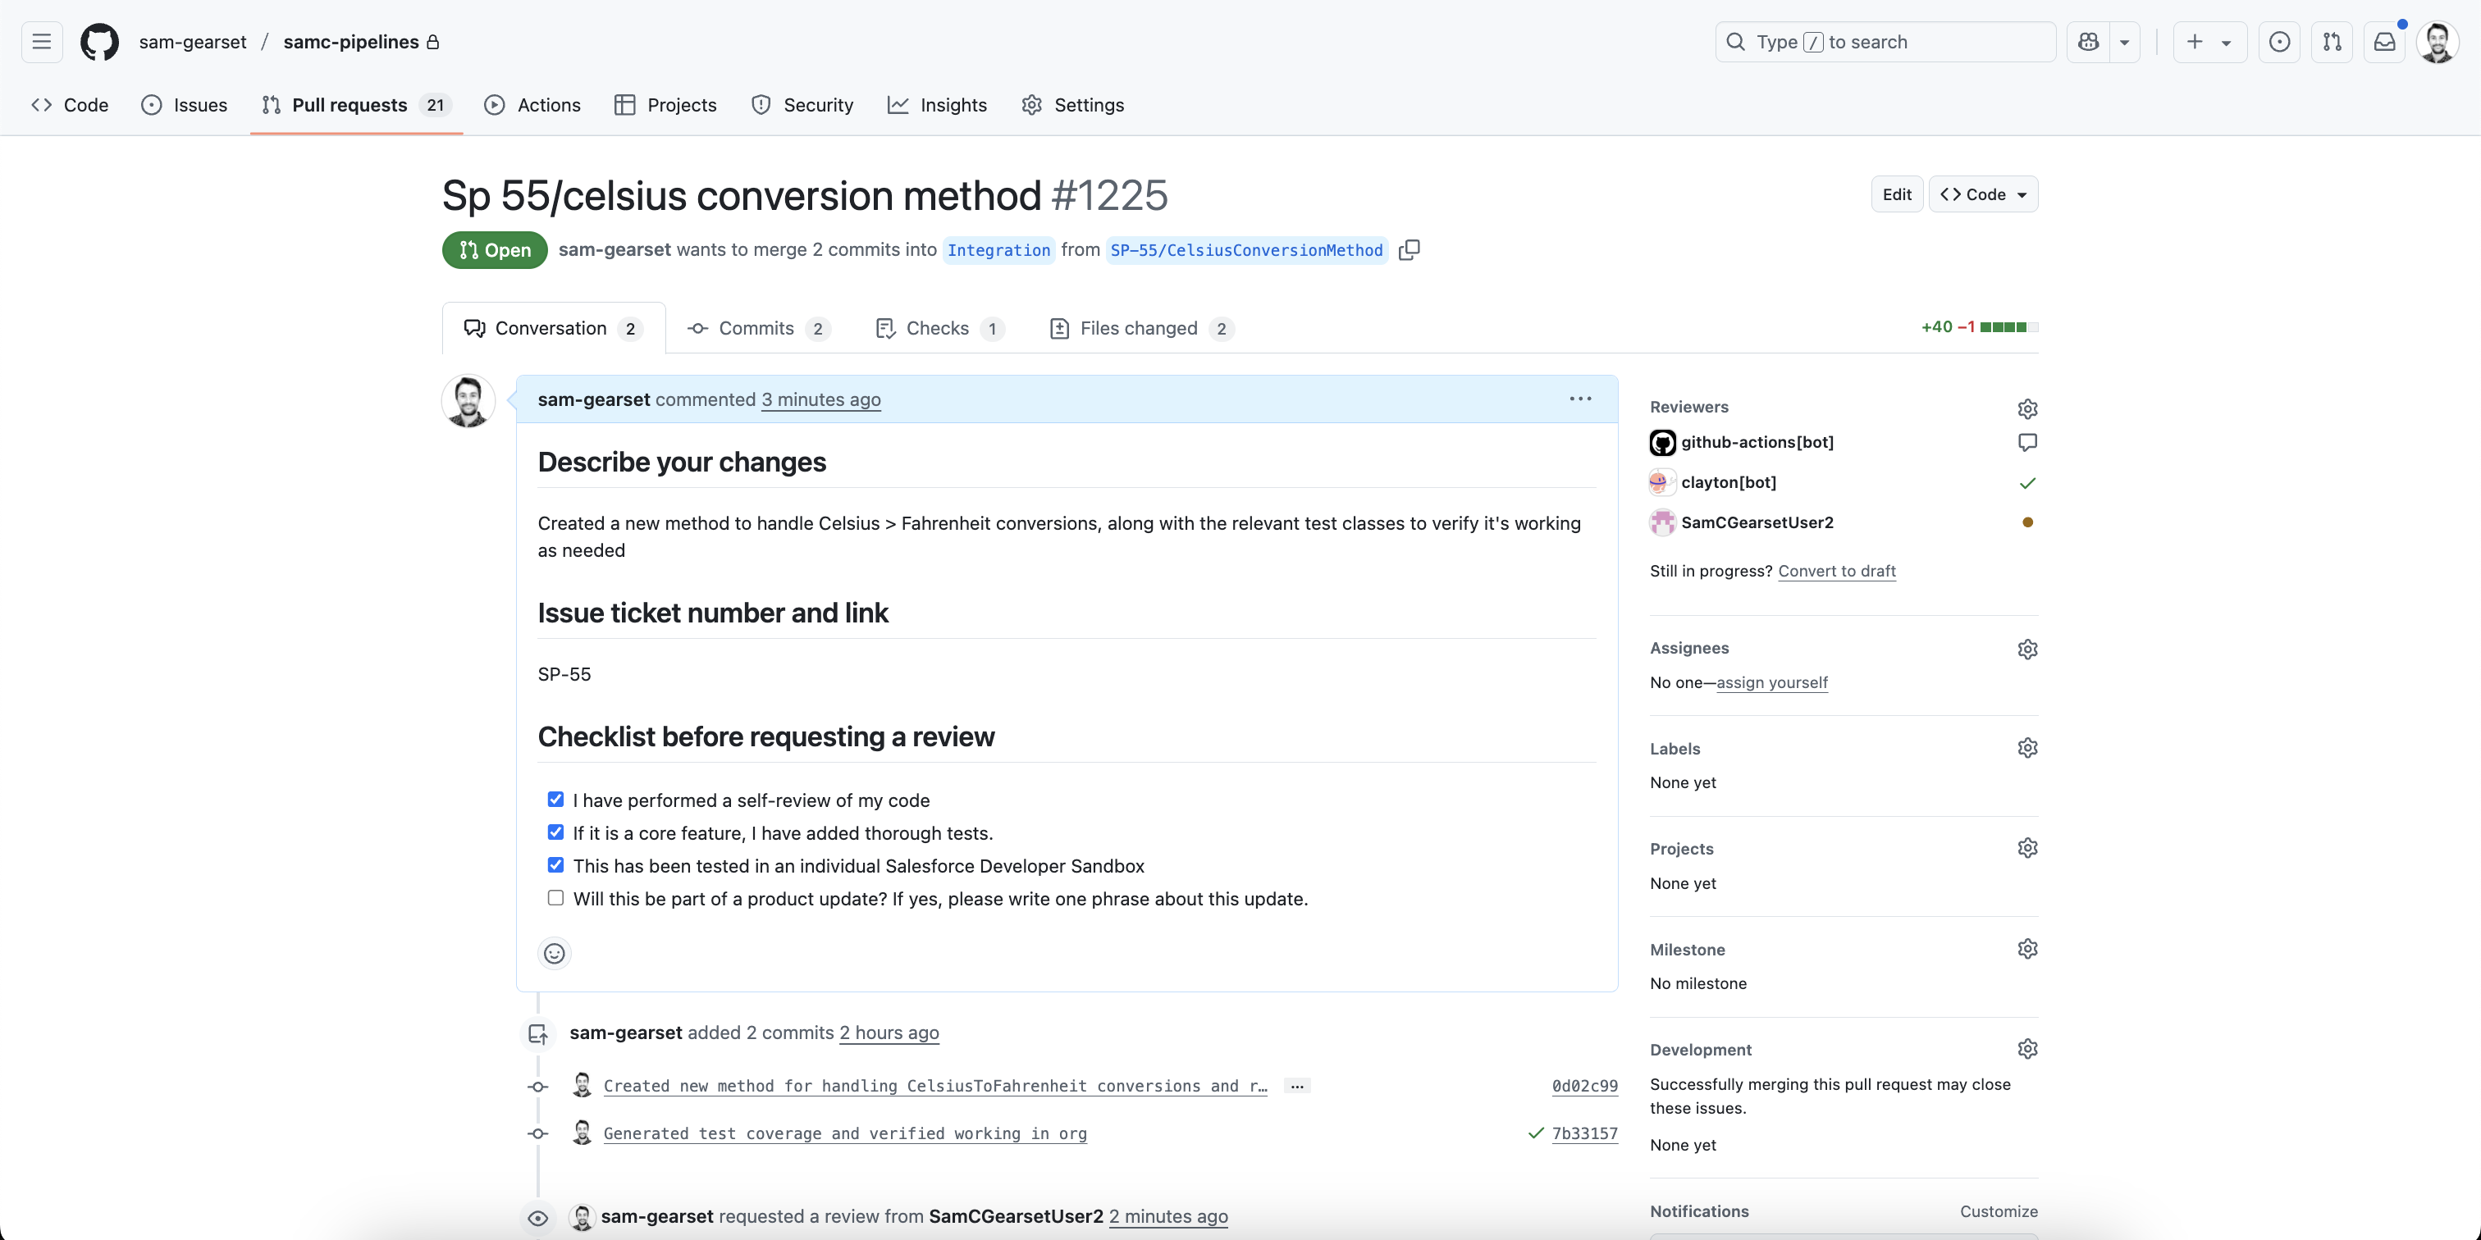The image size is (2481, 1240).
Task: Open the Copilot icon in the header
Action: (2087, 41)
